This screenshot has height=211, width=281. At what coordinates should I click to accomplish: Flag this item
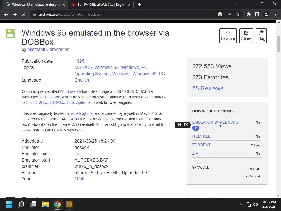[261, 36]
